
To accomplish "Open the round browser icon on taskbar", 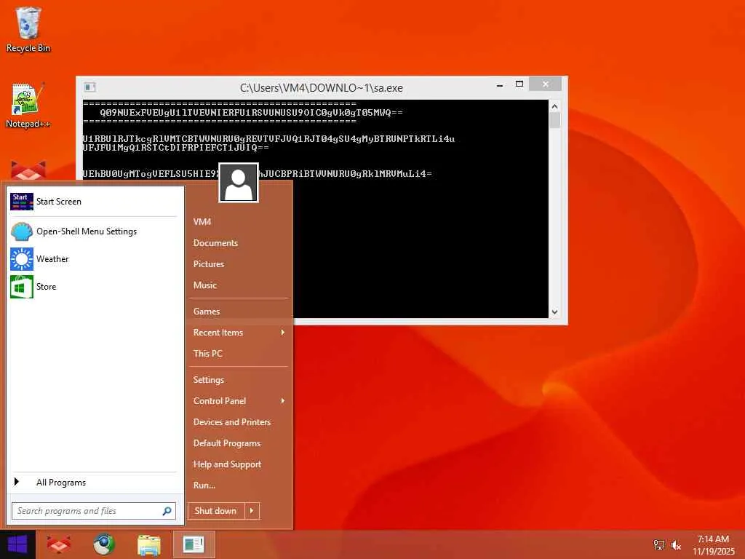I will pos(103,544).
